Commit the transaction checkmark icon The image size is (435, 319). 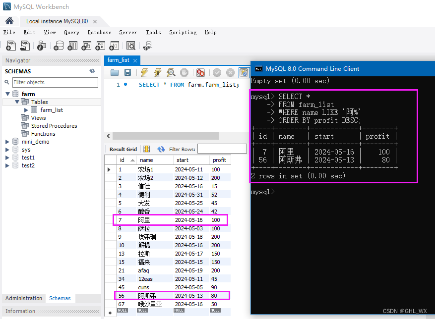point(217,73)
